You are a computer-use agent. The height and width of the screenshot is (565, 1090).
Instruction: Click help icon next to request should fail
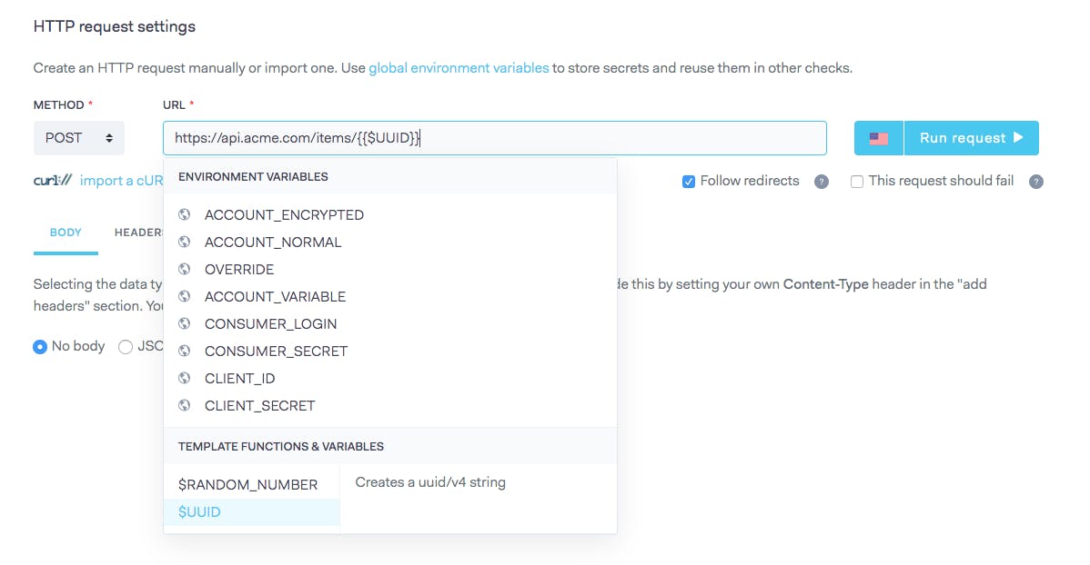pyautogui.click(x=1035, y=182)
